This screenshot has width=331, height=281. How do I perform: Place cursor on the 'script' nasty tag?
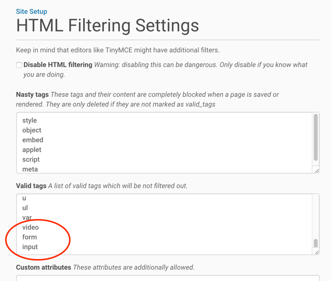tap(31, 159)
